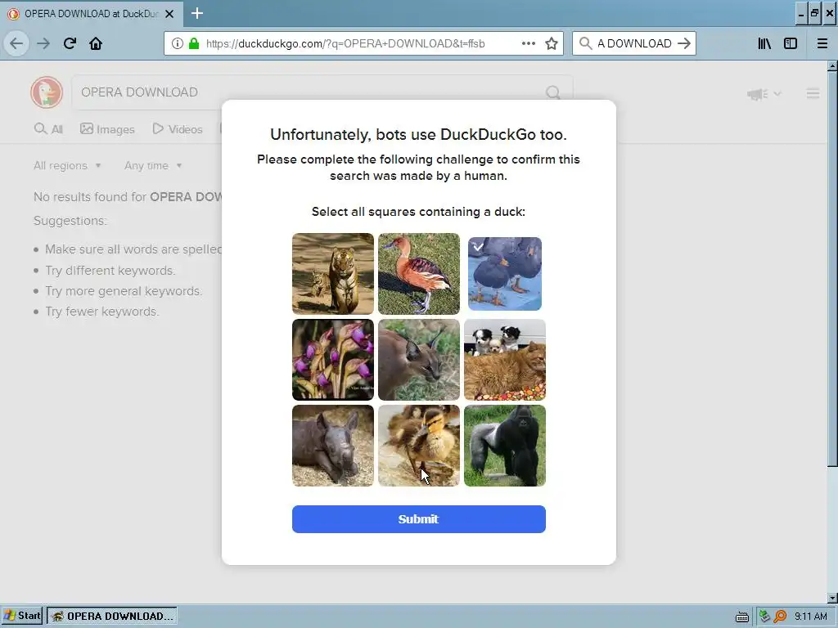Click the browser address bar URL
838x628 pixels.
coord(345,43)
